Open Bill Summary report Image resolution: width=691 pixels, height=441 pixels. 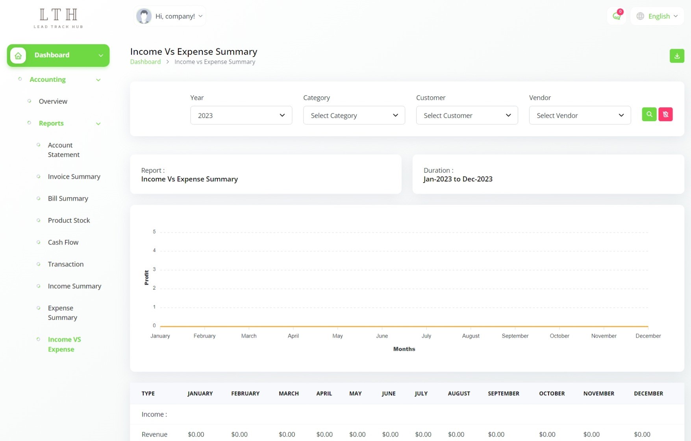[x=68, y=199]
